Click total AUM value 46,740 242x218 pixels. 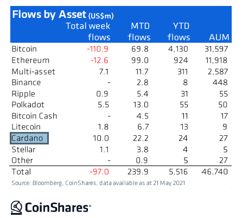tap(215, 172)
